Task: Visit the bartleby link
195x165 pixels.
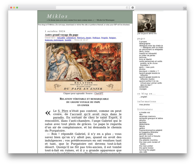Action: coord(143,122)
